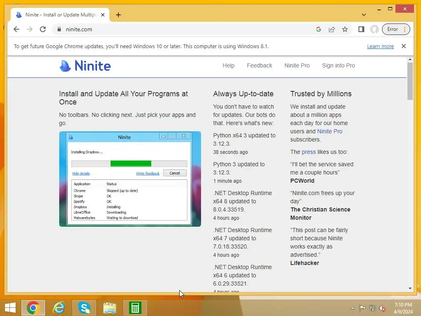Open the Calculator taskbar icon
421x316 pixels.
pyautogui.click(x=135, y=308)
